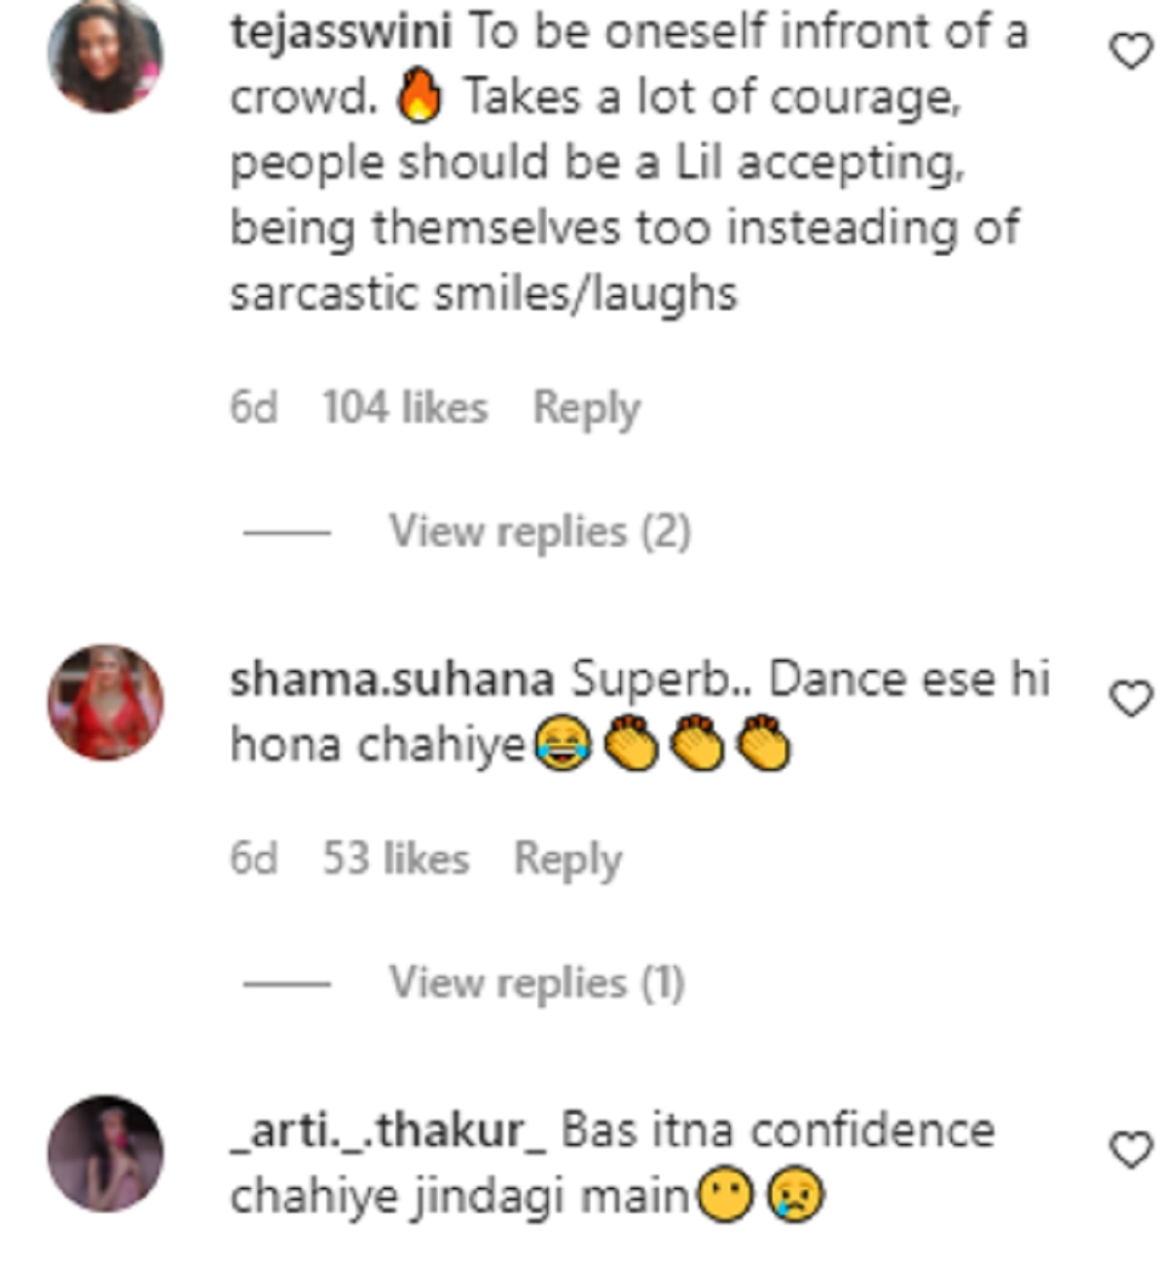Like _arti._.thakur_'s comment with the heart
The image size is (1168, 1263).
coord(1131,1150)
